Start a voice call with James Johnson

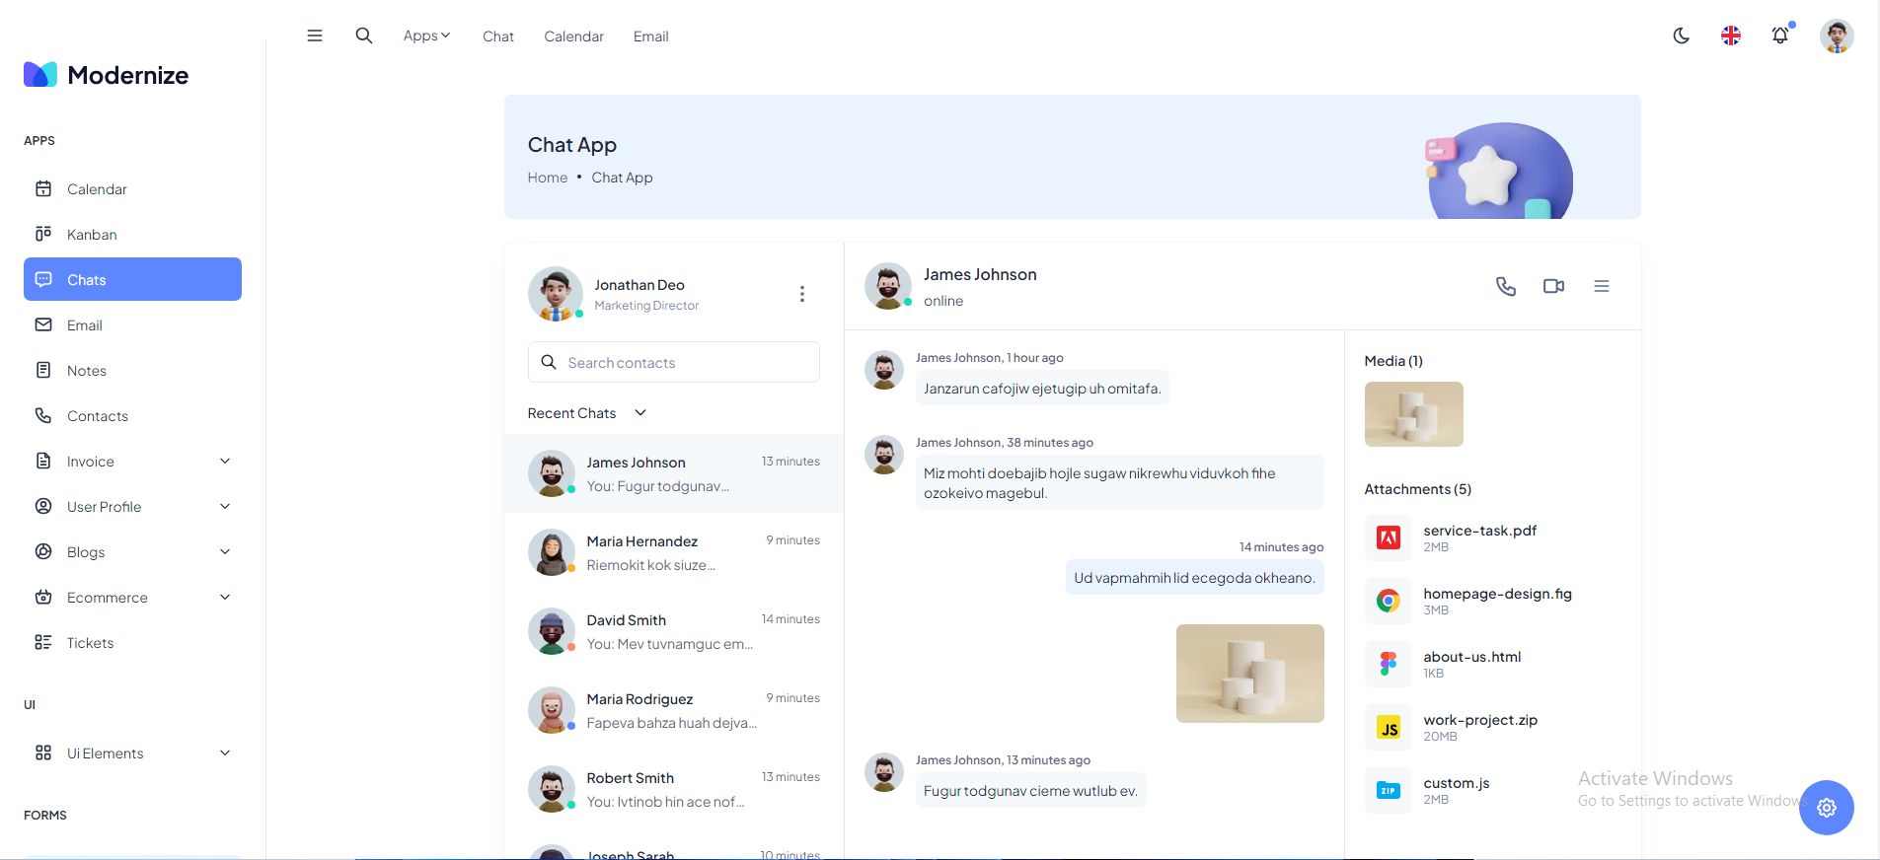pyautogui.click(x=1505, y=286)
